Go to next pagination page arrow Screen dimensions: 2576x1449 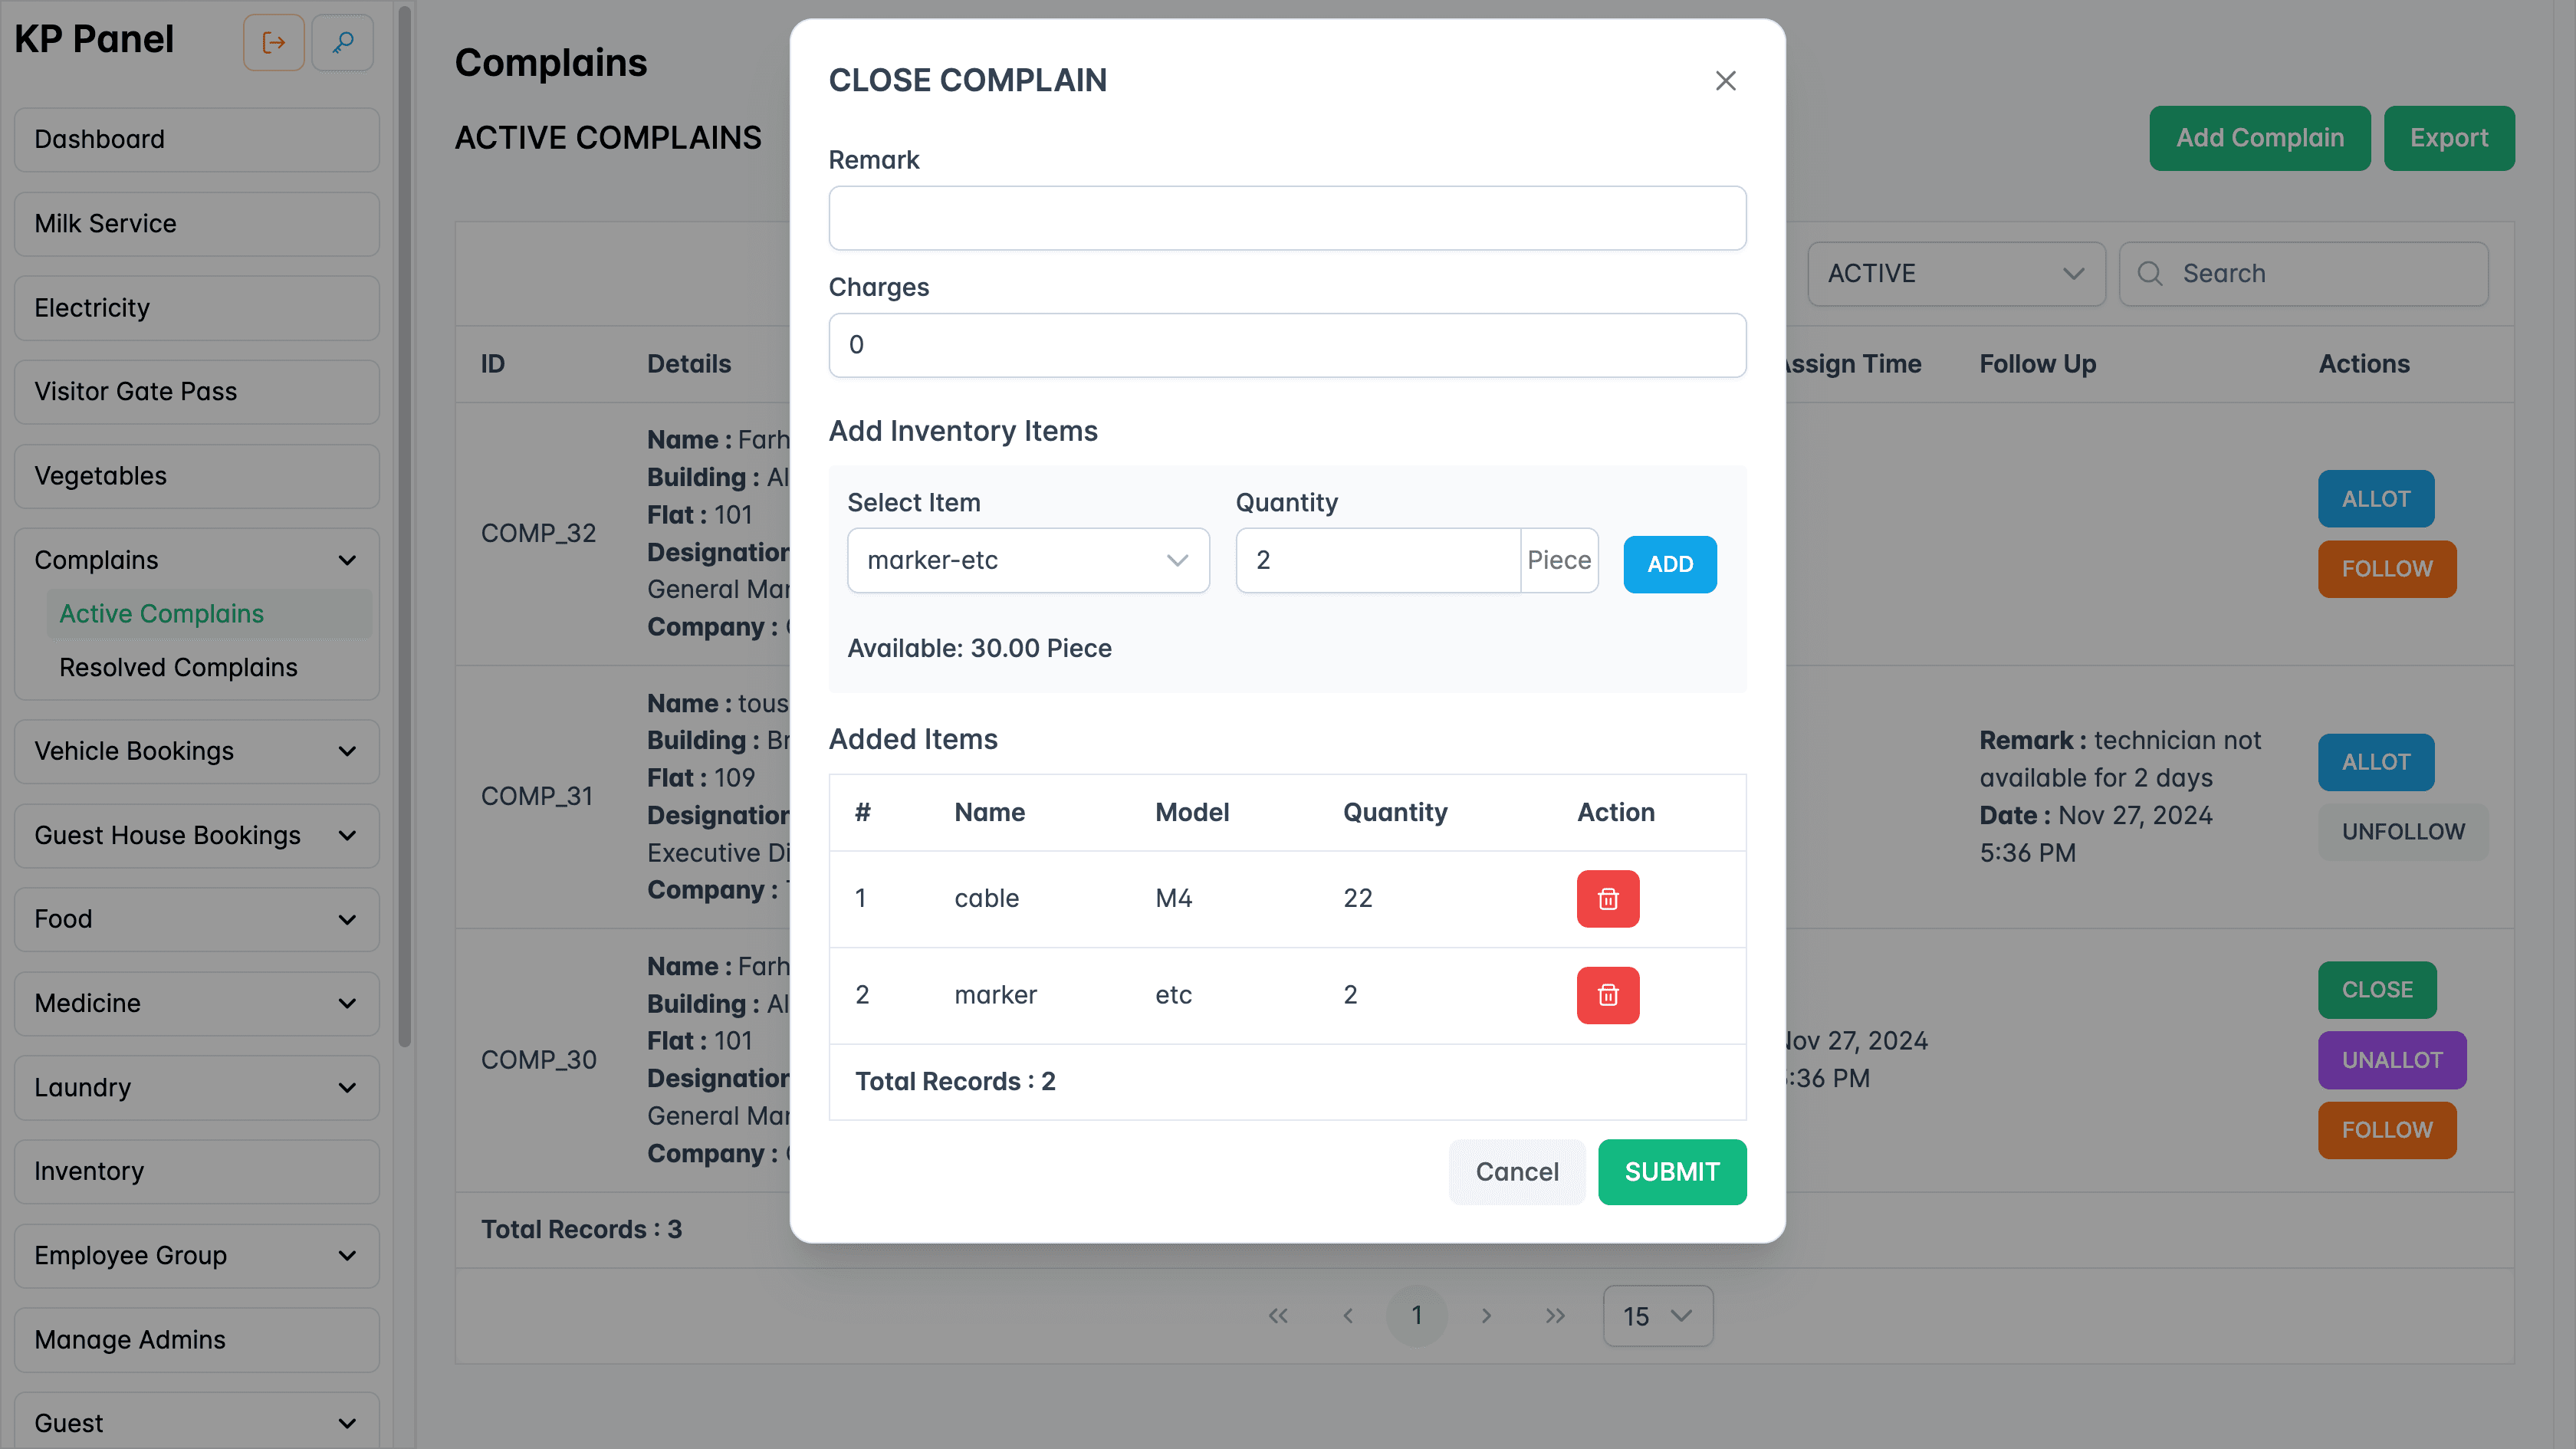pos(1486,1316)
